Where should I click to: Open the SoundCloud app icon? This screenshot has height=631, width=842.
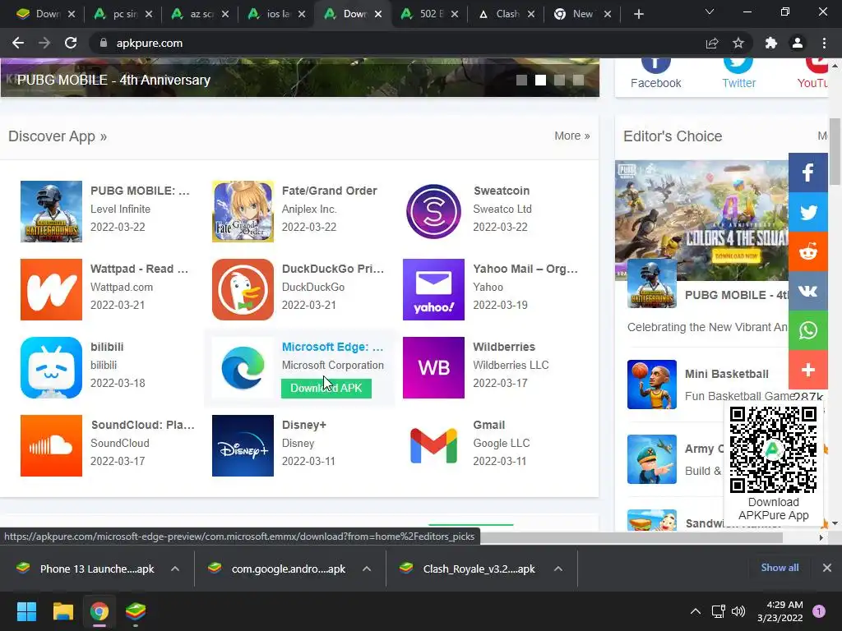[x=51, y=445]
